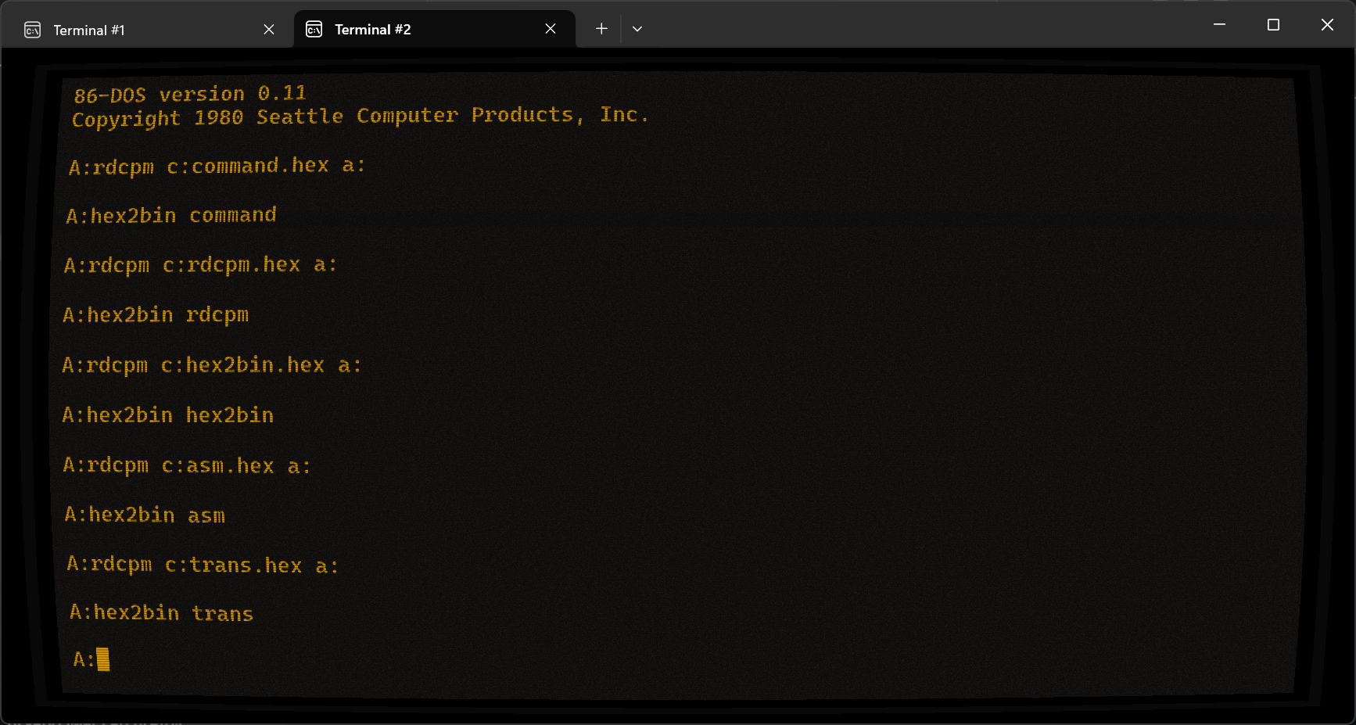Click the 'hex2bin command' line
The height and width of the screenshot is (725, 1356).
(171, 215)
